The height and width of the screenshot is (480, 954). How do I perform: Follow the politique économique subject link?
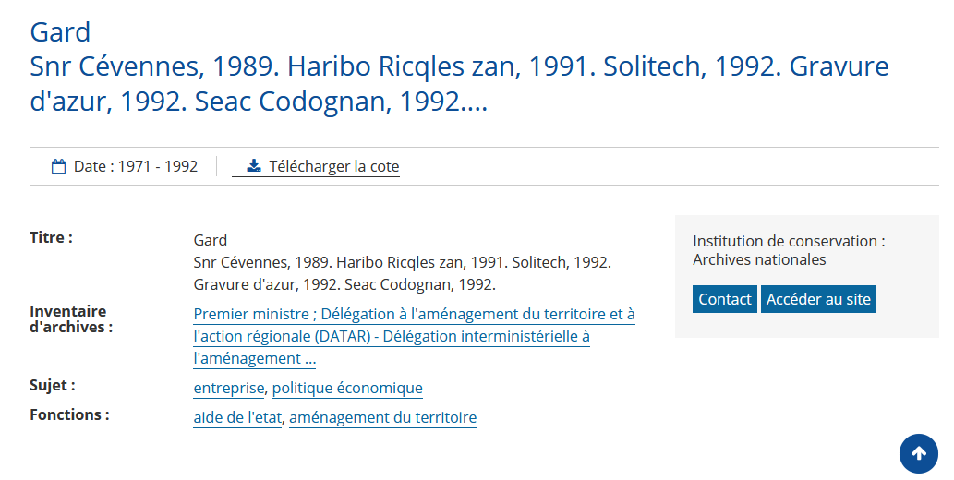(347, 388)
